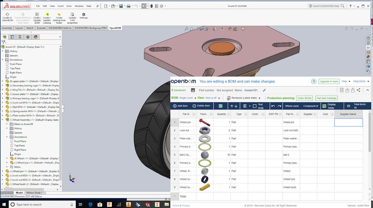
Task: Switch to the SOLIDWORKS Add-Ins tab
Action: tap(60, 28)
